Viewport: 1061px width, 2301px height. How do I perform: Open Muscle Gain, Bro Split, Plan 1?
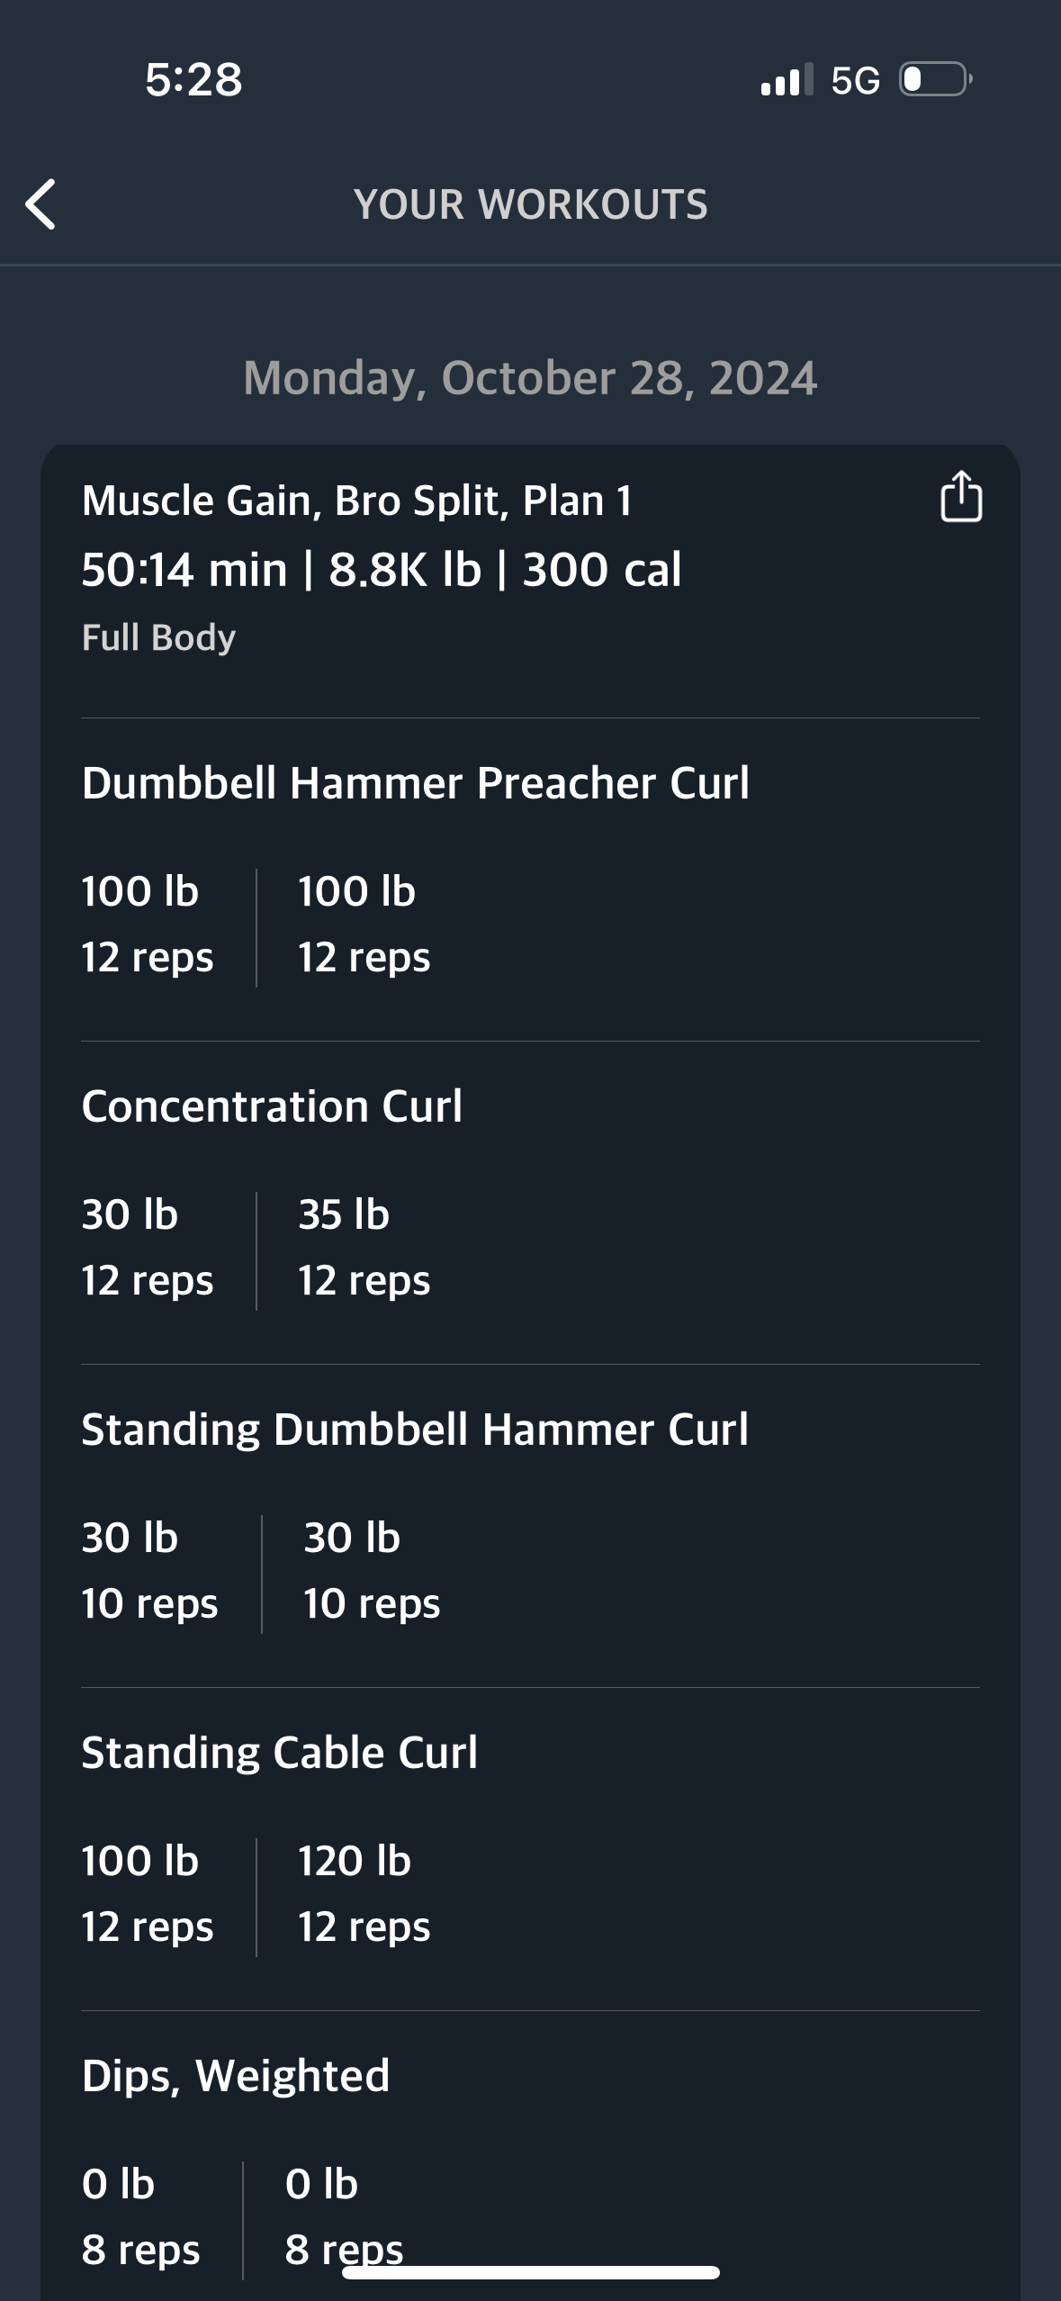pyautogui.click(x=357, y=501)
